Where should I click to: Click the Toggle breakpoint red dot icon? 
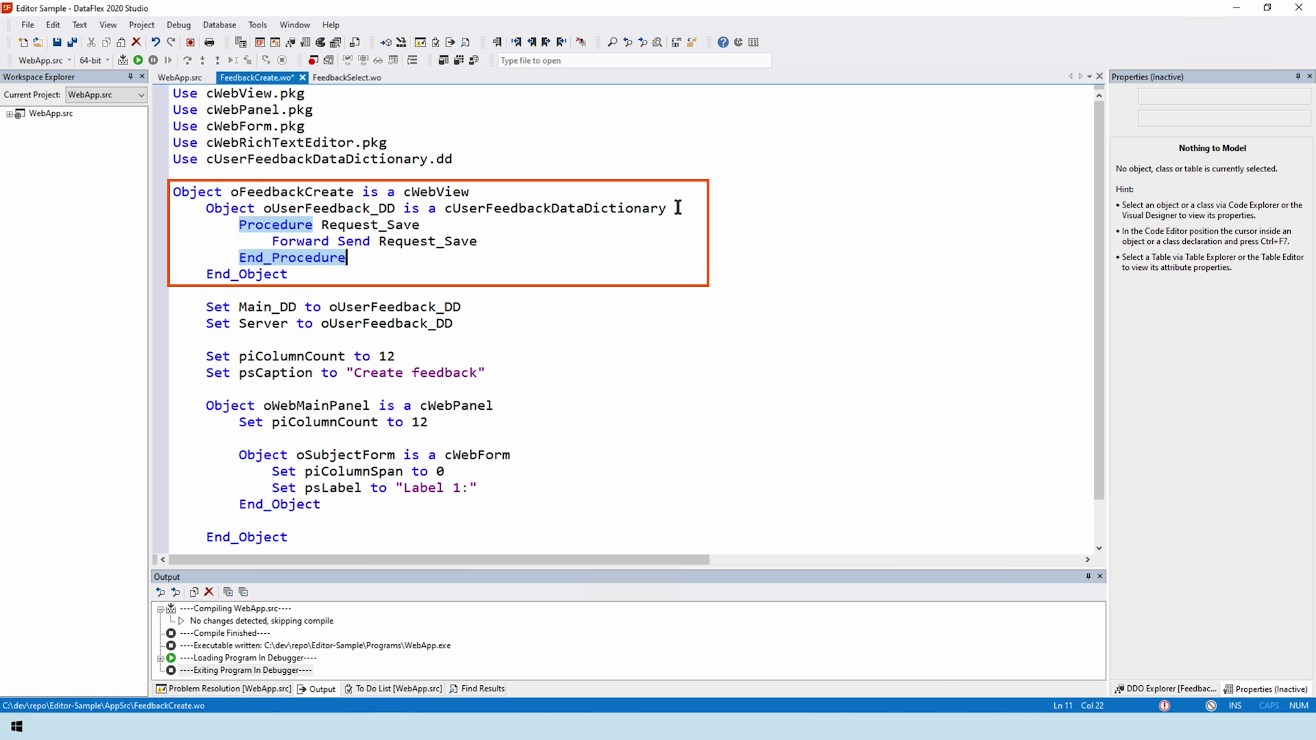[313, 60]
